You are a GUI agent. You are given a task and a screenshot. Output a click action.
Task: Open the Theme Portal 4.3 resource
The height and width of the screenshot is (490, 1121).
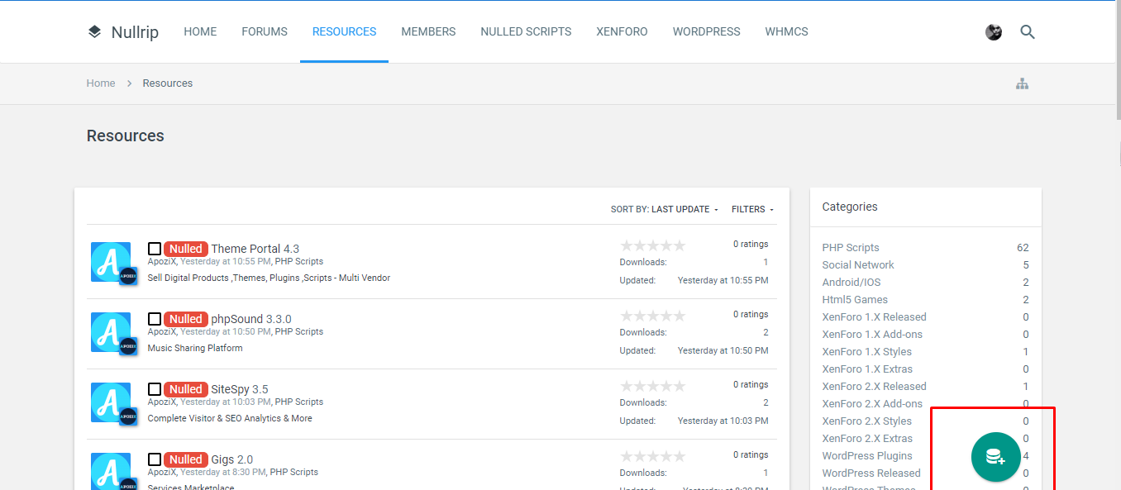coord(255,249)
